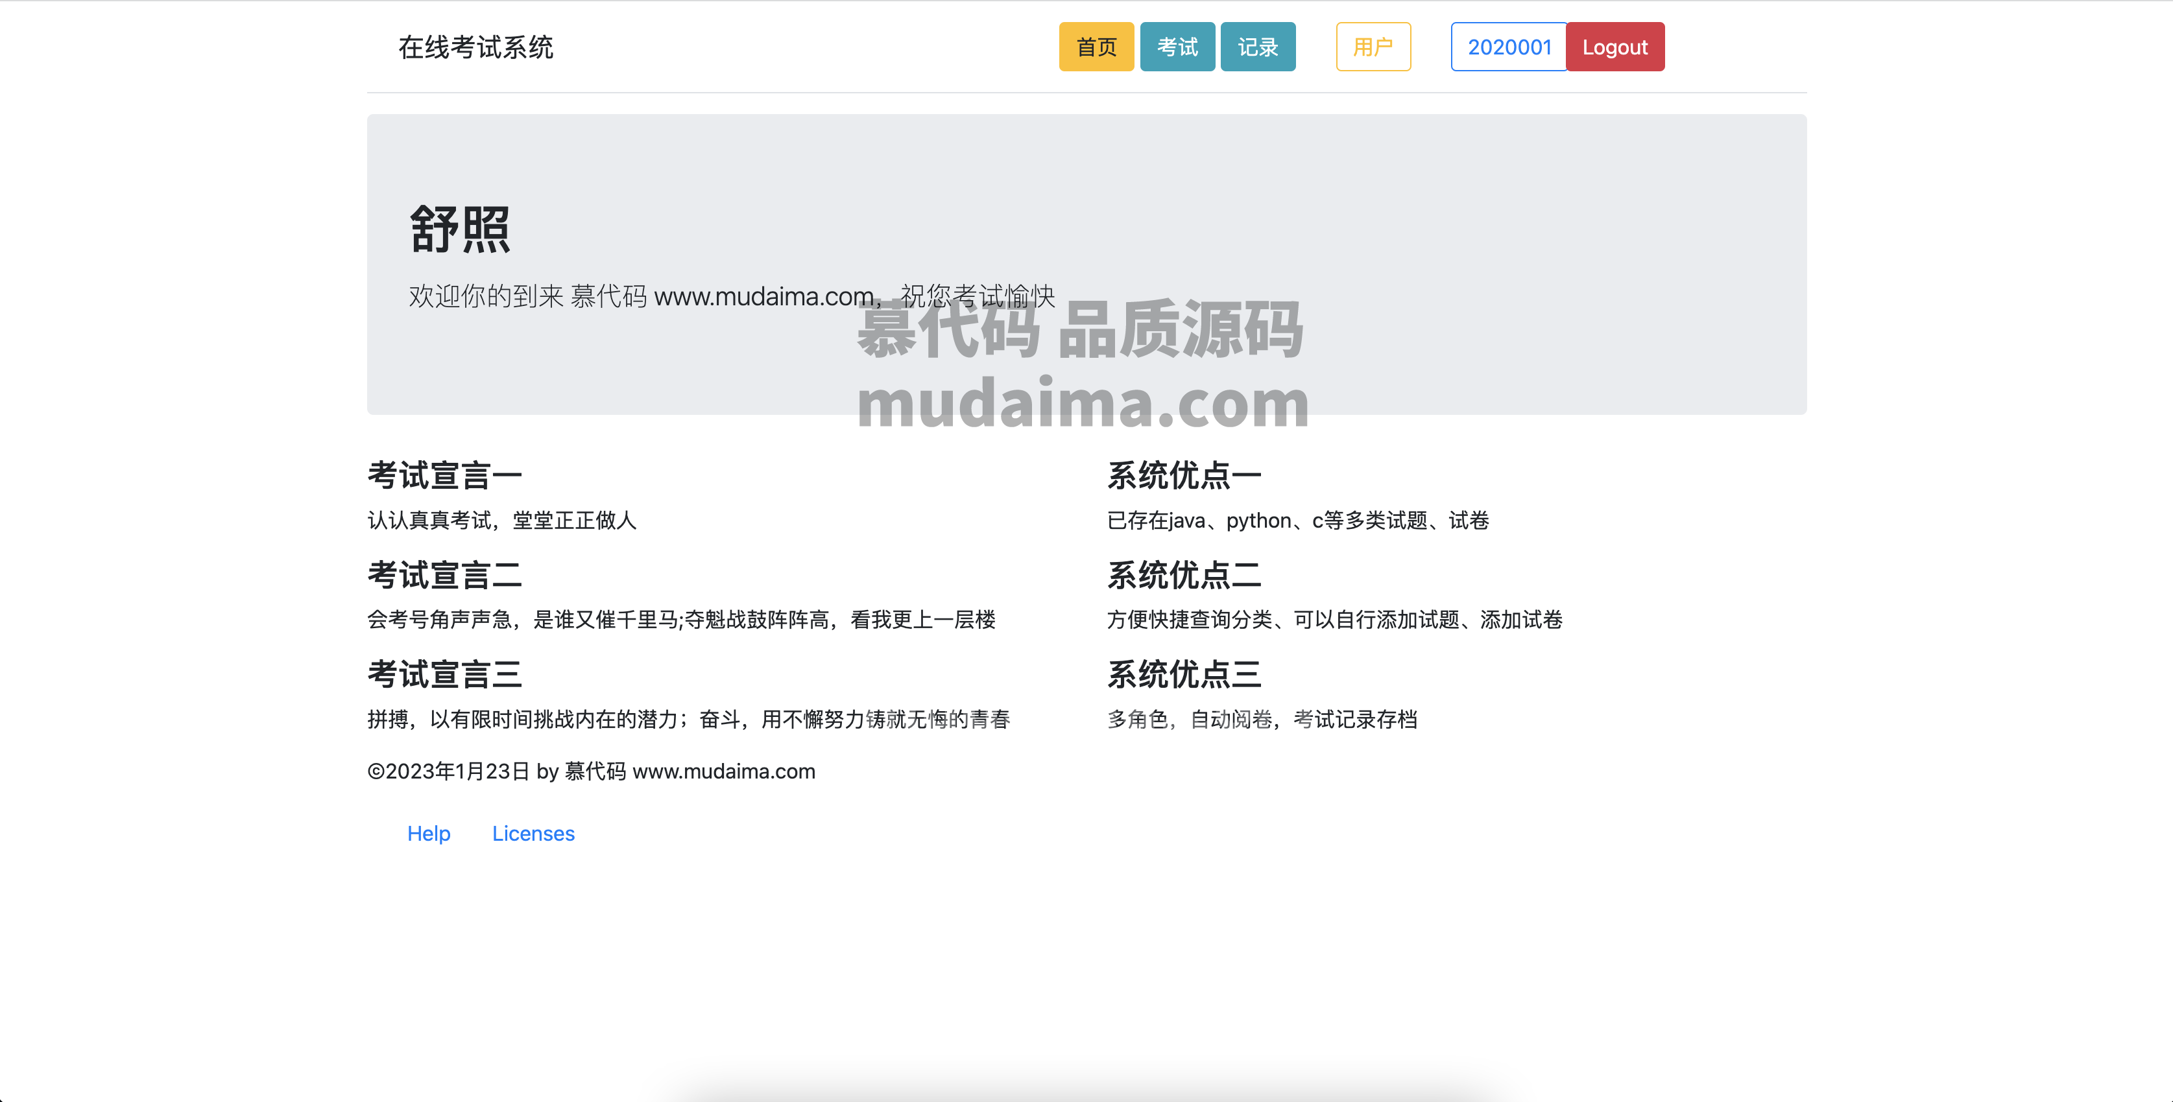This screenshot has width=2173, height=1102.
Task: Select heading 系统优点一
Action: click(x=1184, y=476)
